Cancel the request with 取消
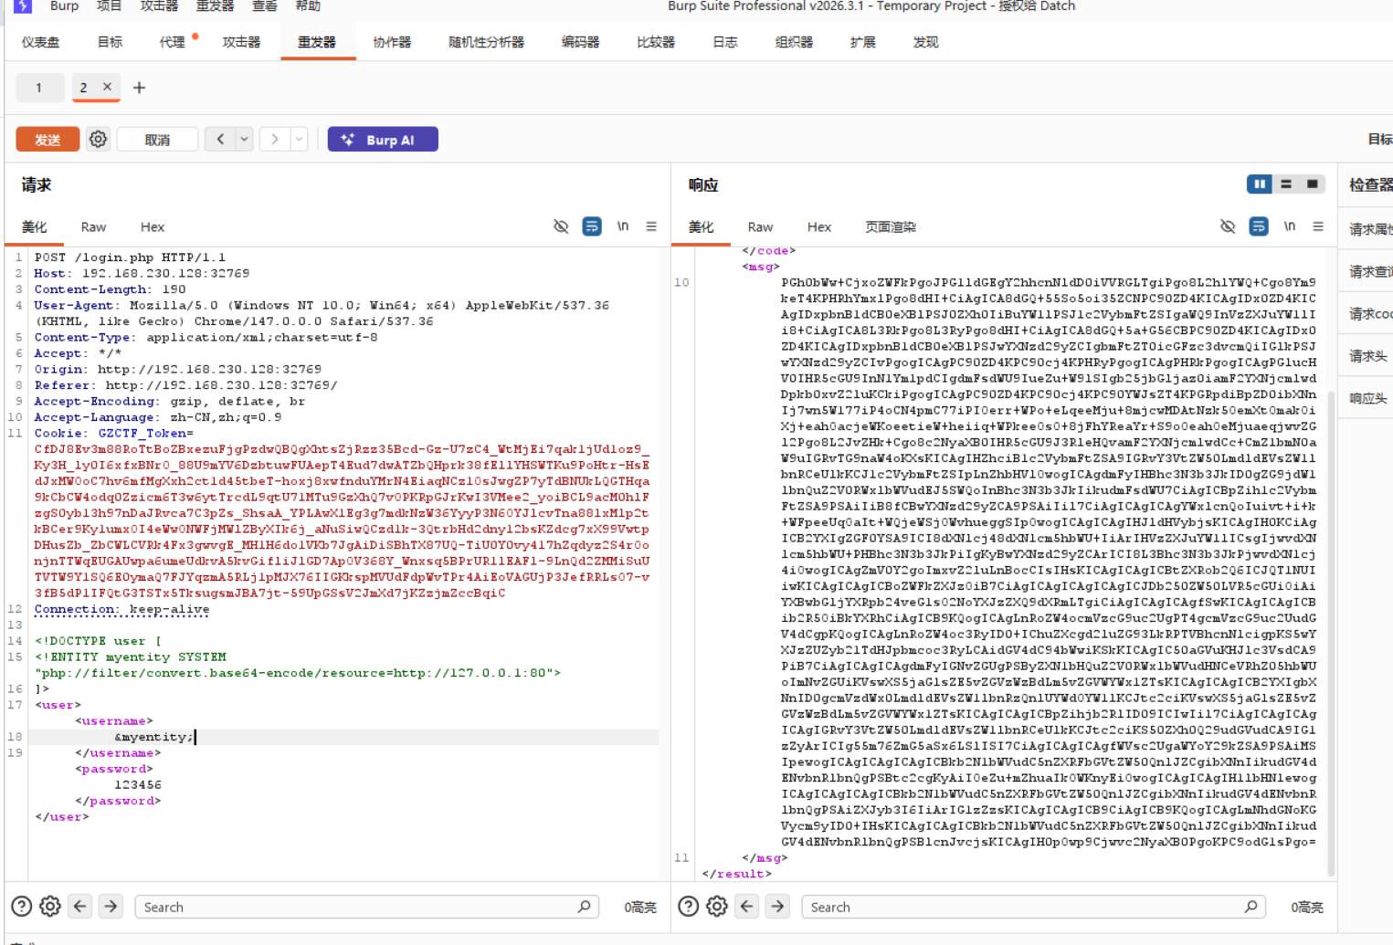This screenshot has height=945, width=1393. [x=157, y=139]
